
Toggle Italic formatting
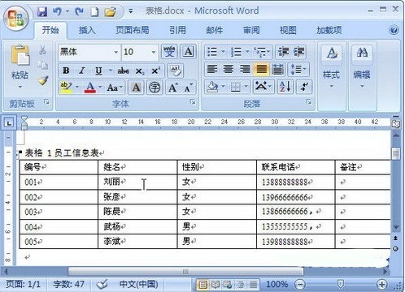pyautogui.click(x=82, y=71)
